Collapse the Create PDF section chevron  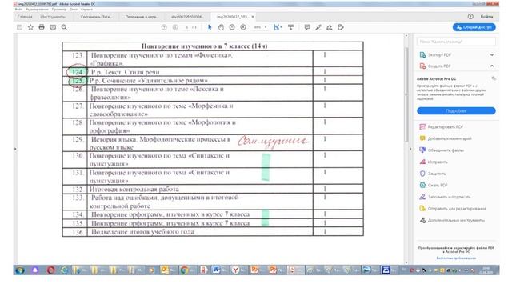tap(492, 66)
